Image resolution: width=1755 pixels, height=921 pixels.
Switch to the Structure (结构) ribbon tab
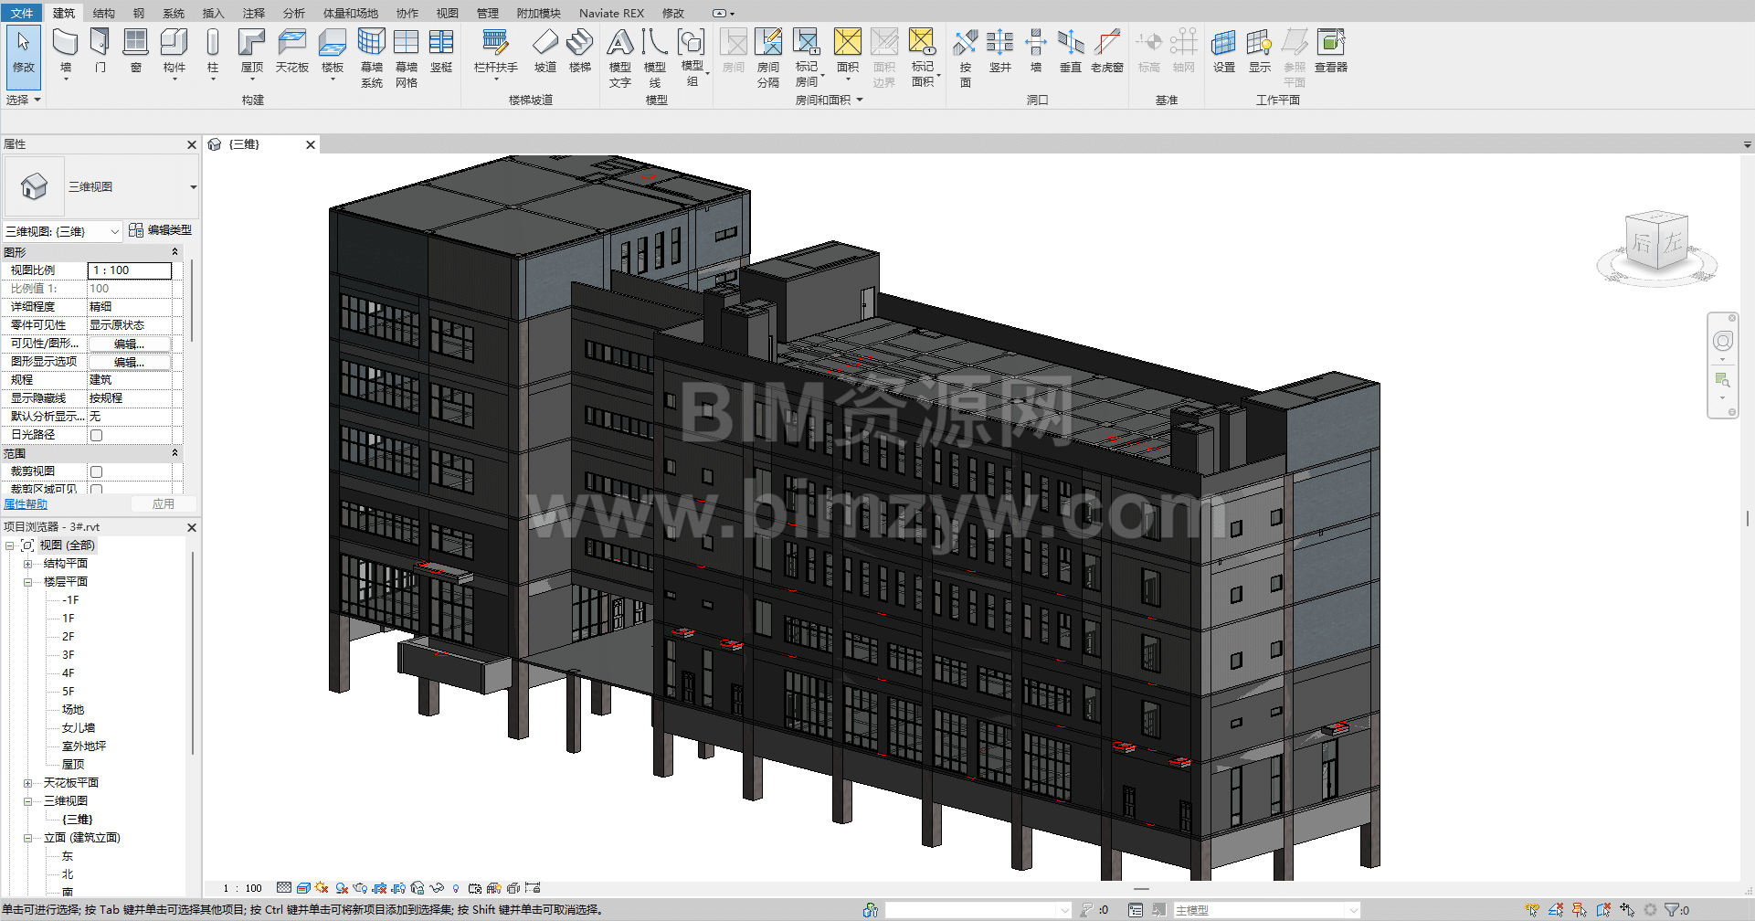pyautogui.click(x=104, y=13)
